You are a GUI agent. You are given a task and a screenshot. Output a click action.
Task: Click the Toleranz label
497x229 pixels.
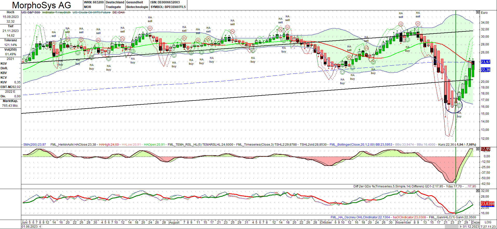click(x=10, y=40)
